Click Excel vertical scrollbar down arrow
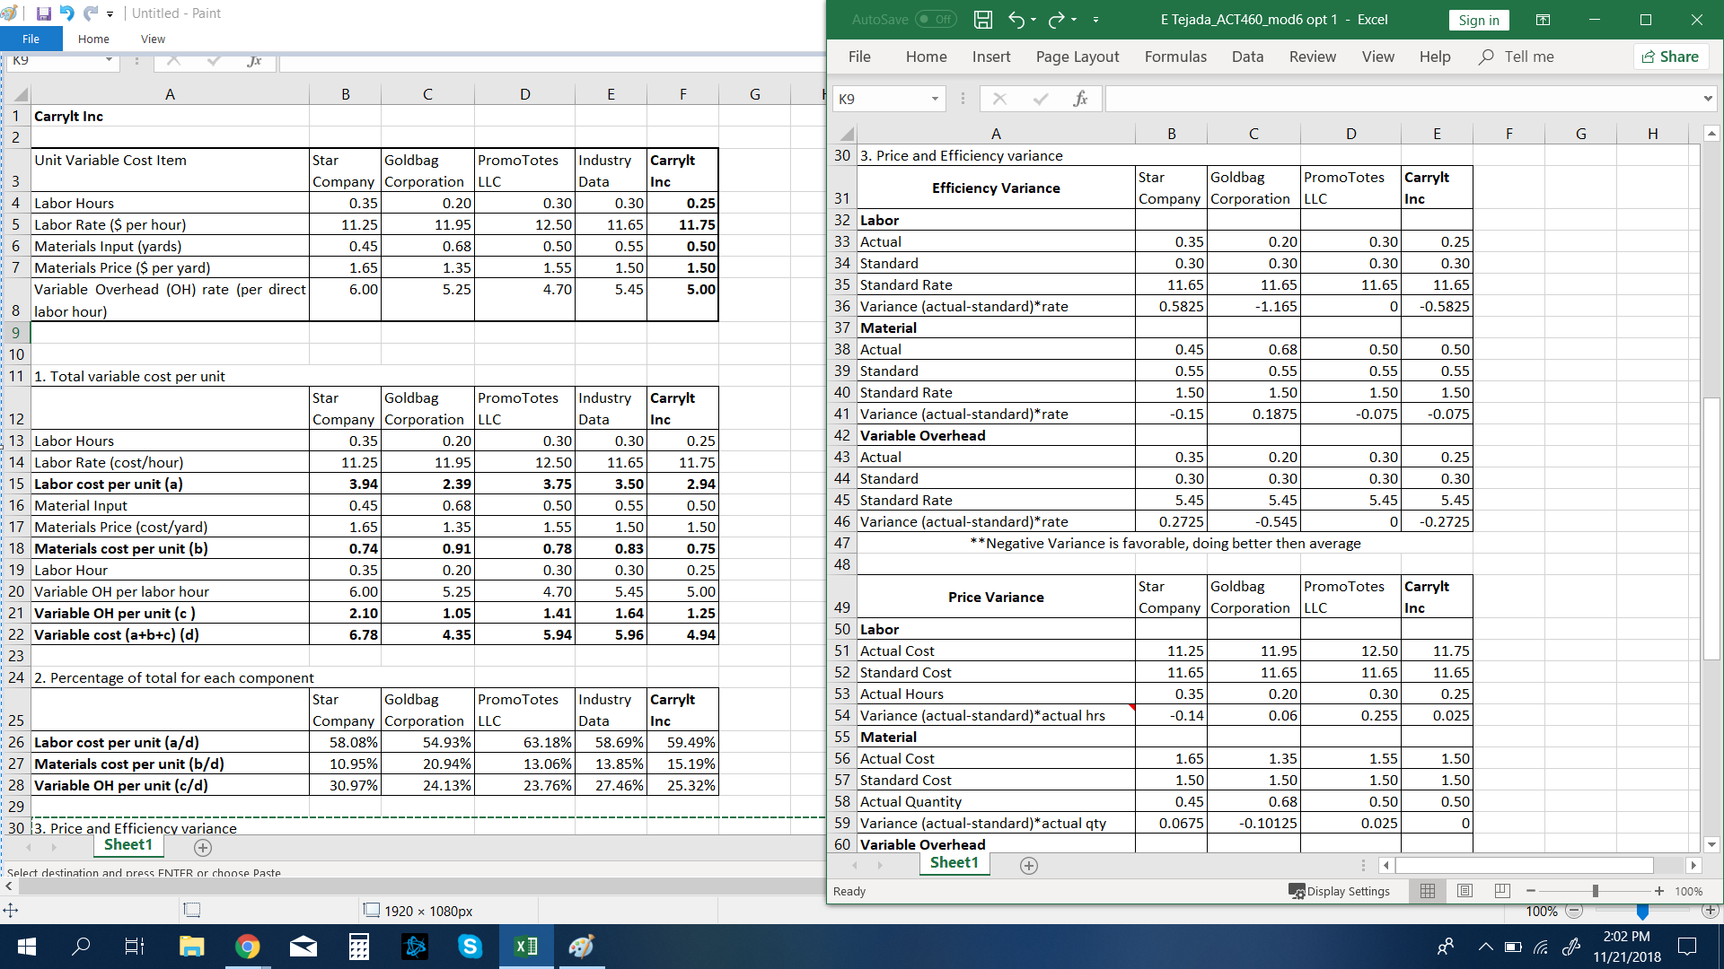 click(1711, 844)
